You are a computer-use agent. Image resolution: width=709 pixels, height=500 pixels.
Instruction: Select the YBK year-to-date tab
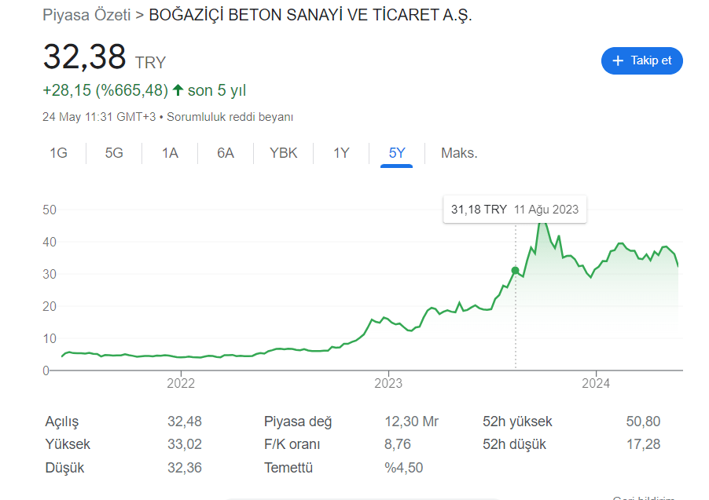pos(283,153)
